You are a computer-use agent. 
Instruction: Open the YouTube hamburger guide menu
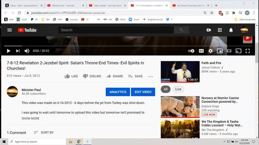click(x=10, y=30)
